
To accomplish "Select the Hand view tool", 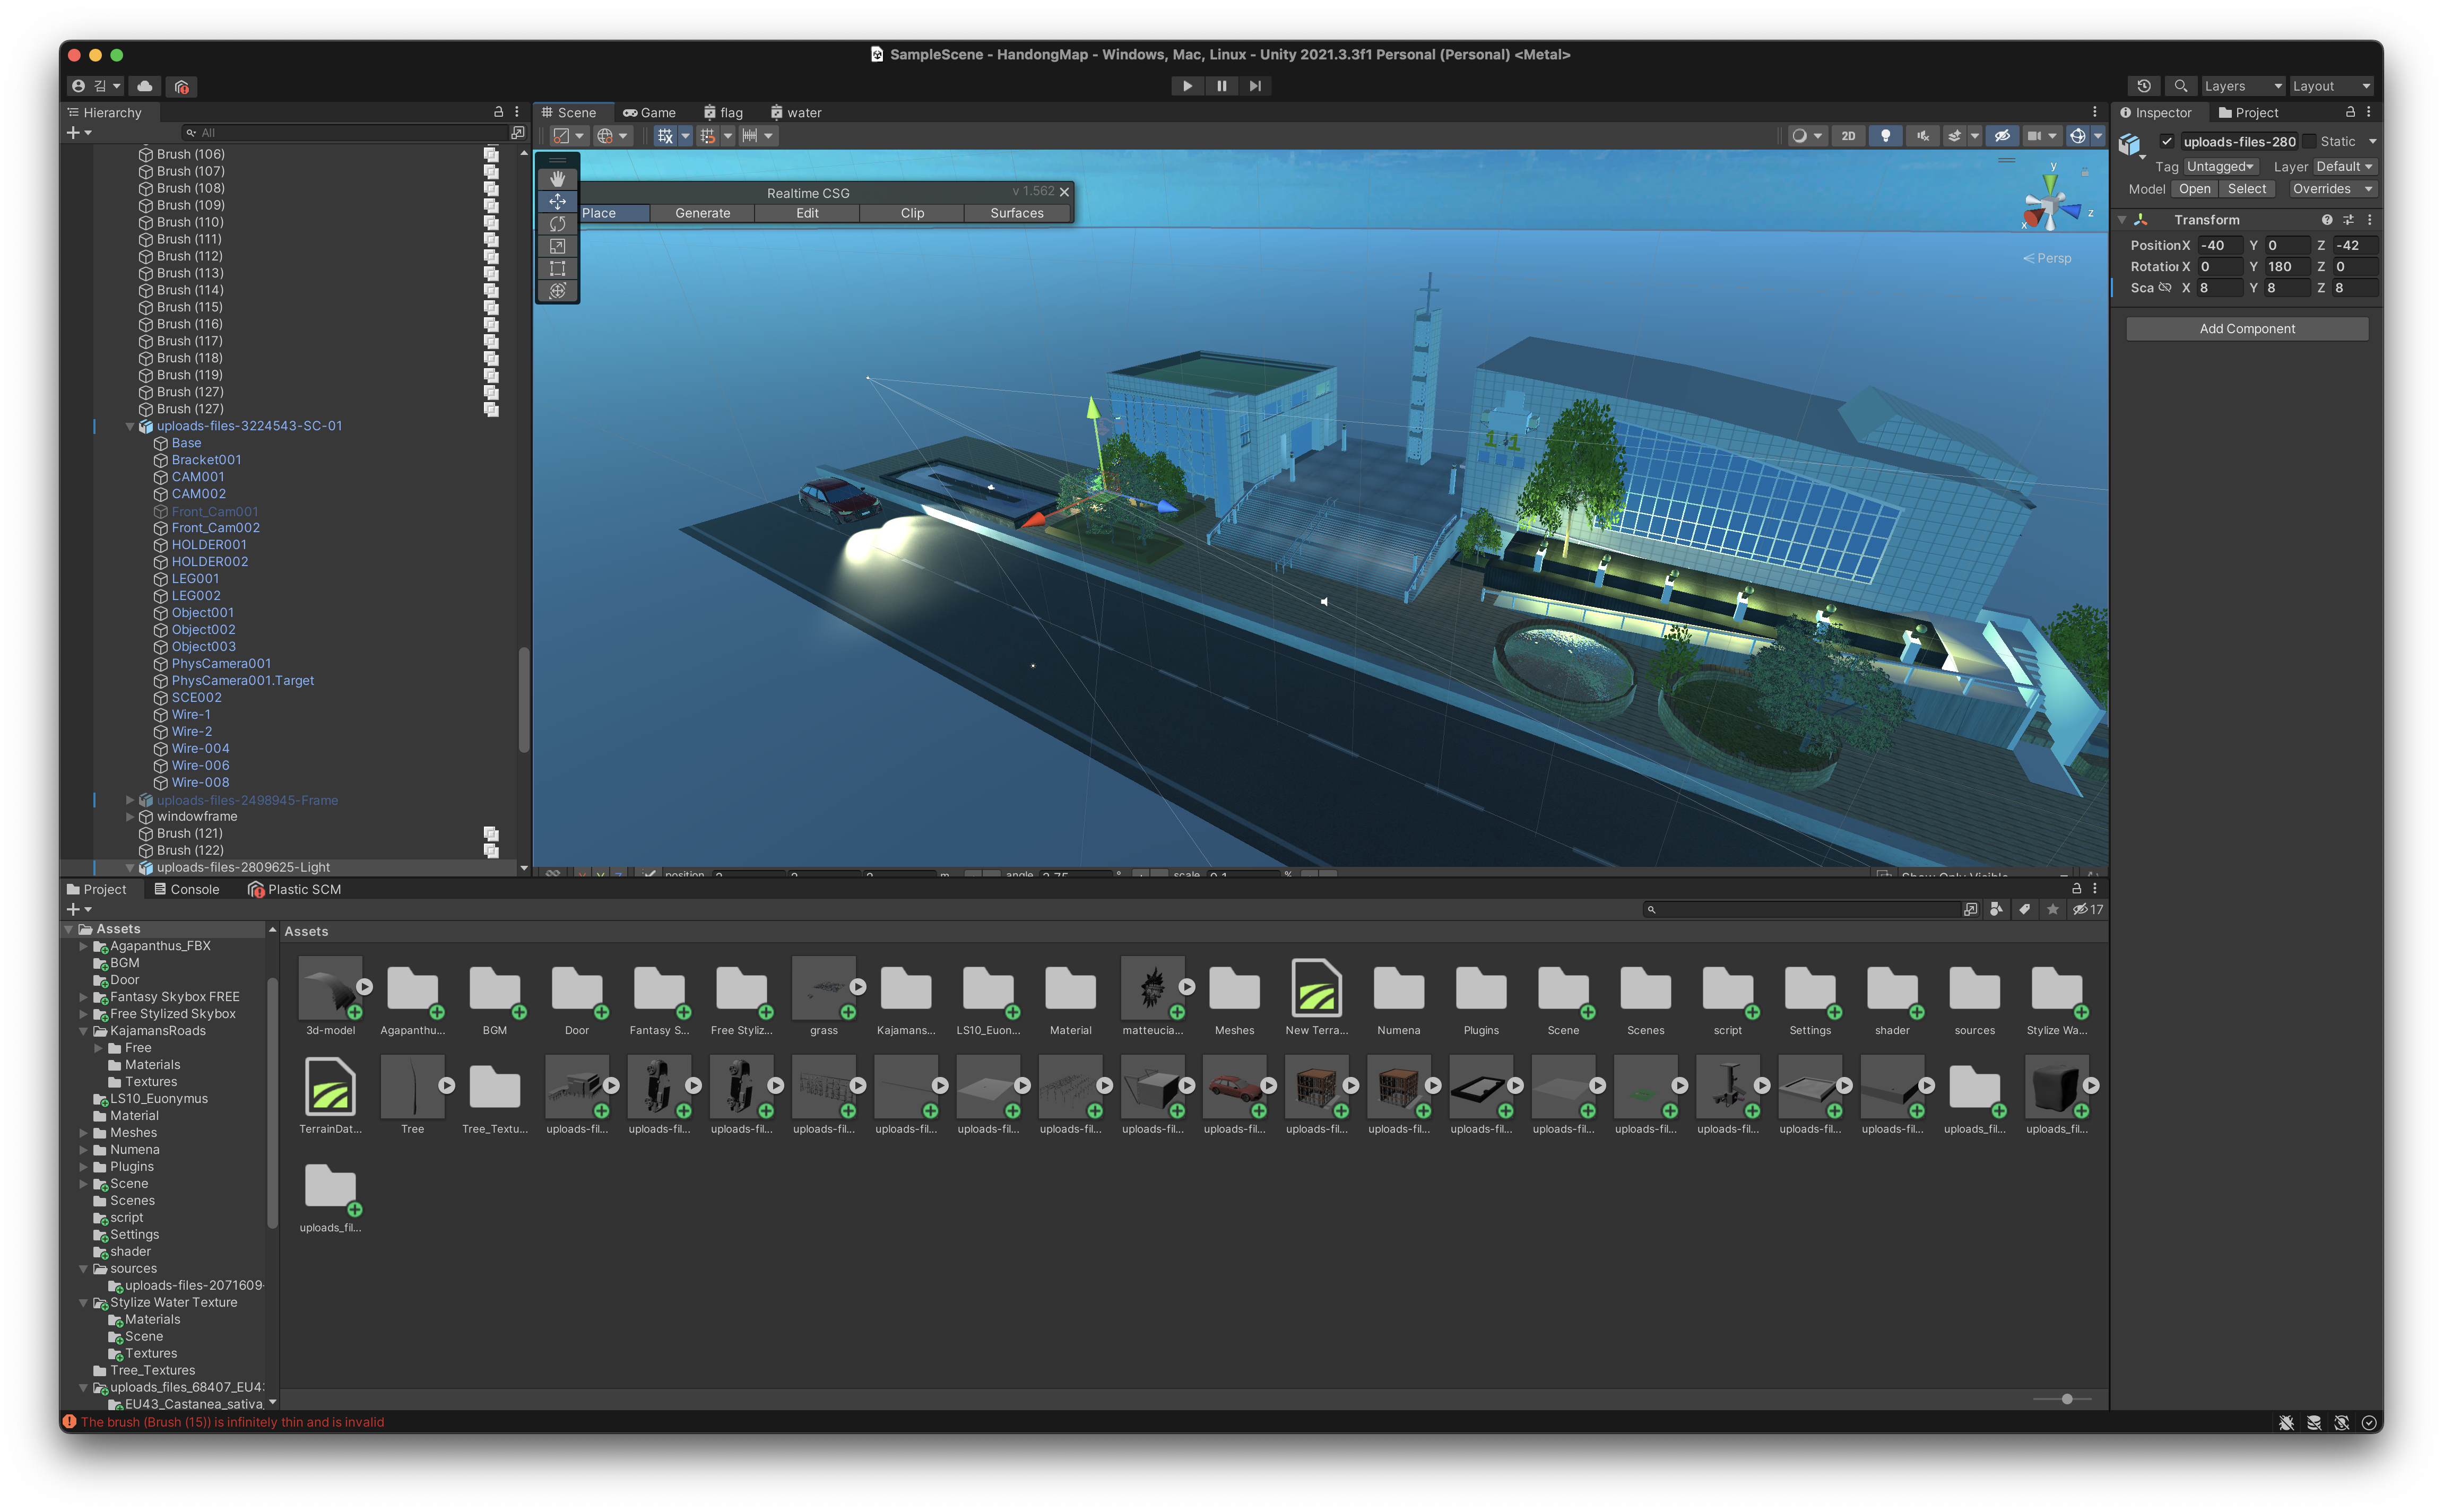I will click(x=557, y=179).
